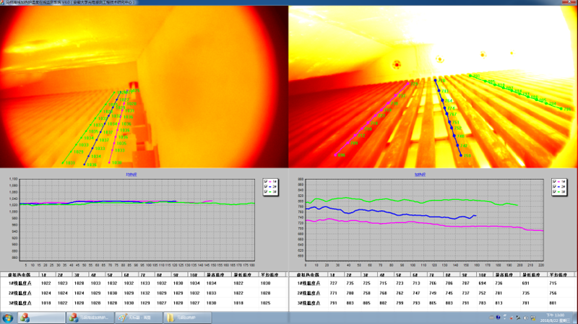Toggle the 3# series checkbox in right chart legend
The height and width of the screenshot is (324, 578).
555,192
